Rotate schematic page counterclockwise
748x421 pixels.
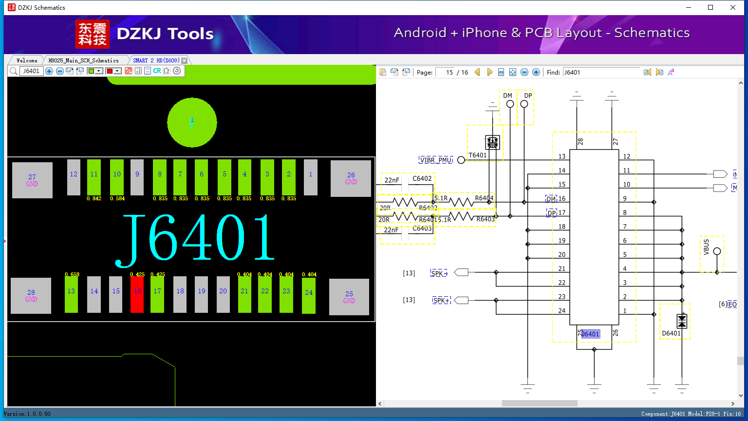pyautogui.click(x=406, y=72)
